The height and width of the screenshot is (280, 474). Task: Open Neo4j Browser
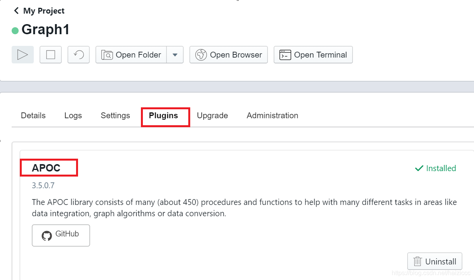[229, 55]
